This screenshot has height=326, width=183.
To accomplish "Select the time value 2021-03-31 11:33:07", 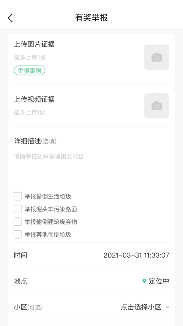I will point(136,255).
